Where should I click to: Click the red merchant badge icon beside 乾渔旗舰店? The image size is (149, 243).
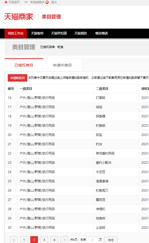click(47, 2)
